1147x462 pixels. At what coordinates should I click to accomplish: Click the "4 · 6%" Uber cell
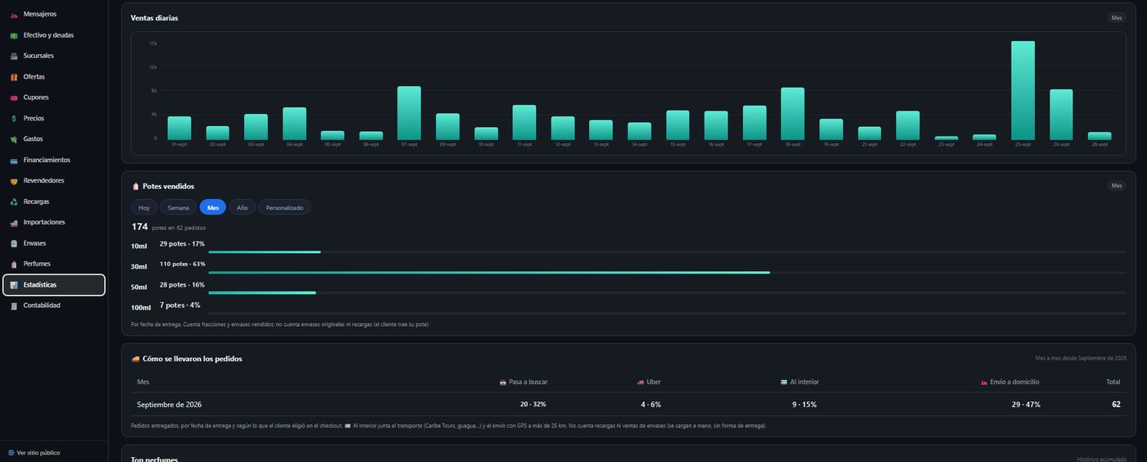(x=651, y=405)
